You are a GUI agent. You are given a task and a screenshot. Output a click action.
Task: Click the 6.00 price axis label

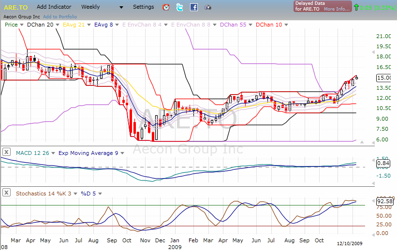[x=382, y=139]
